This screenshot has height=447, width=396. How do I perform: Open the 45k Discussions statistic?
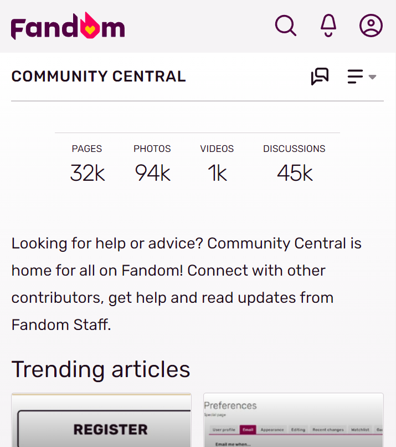pyautogui.click(x=294, y=173)
